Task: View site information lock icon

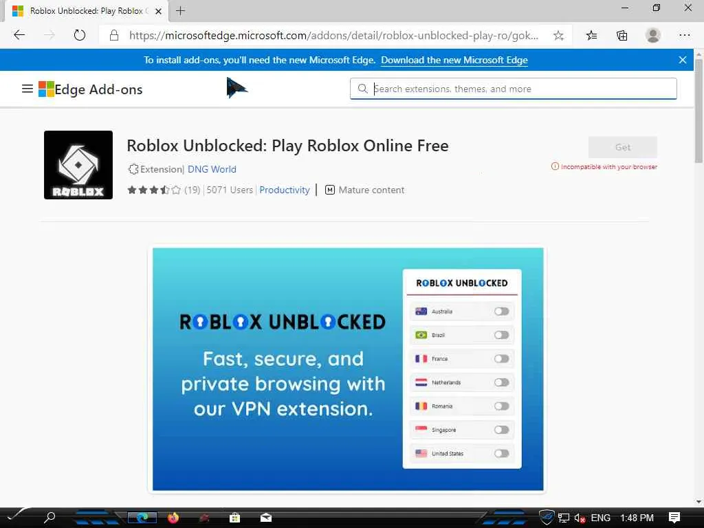Action: (x=114, y=36)
